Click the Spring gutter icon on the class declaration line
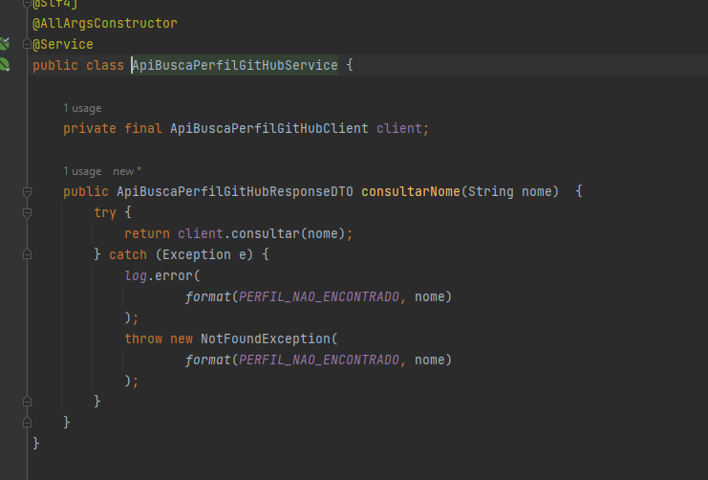The width and height of the screenshot is (708, 480). coord(5,65)
